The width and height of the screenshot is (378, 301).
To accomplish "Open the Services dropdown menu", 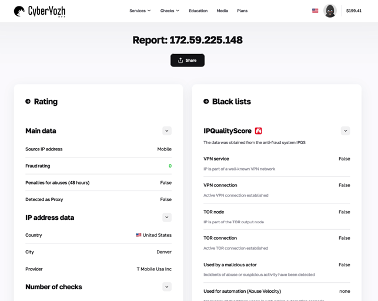I will (140, 11).
